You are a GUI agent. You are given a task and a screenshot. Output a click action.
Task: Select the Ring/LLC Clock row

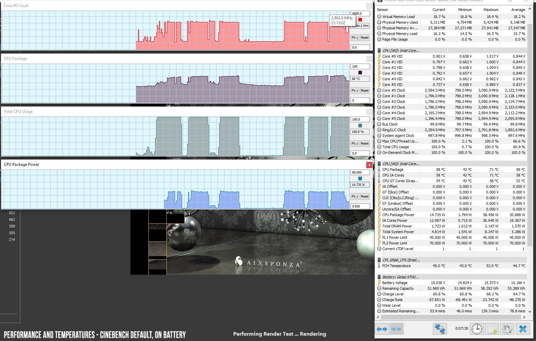(x=451, y=130)
